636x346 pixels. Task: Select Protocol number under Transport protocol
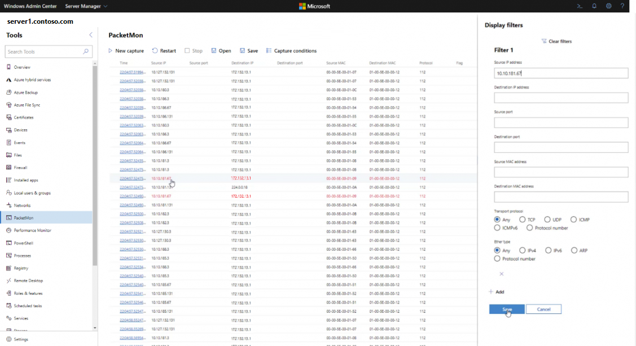pyautogui.click(x=530, y=228)
